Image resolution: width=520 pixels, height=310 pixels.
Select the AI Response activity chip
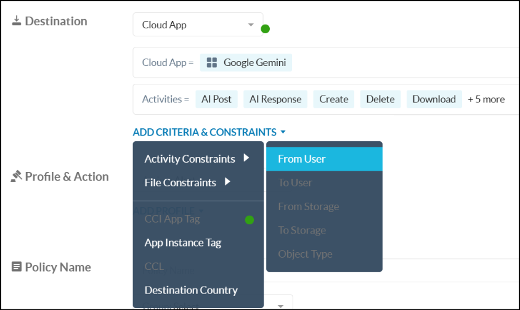click(275, 99)
